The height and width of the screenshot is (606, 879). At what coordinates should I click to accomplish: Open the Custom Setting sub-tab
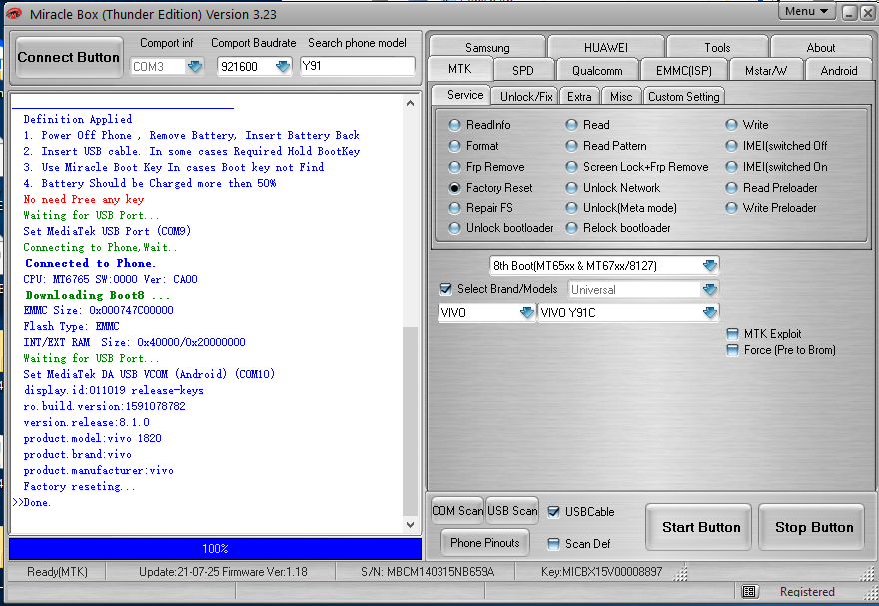pyautogui.click(x=684, y=96)
